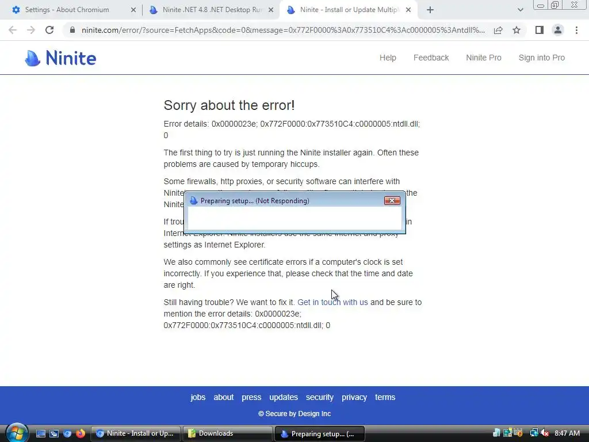Toggle the browser side panel
This screenshot has width=589, height=442.
coord(540,30)
